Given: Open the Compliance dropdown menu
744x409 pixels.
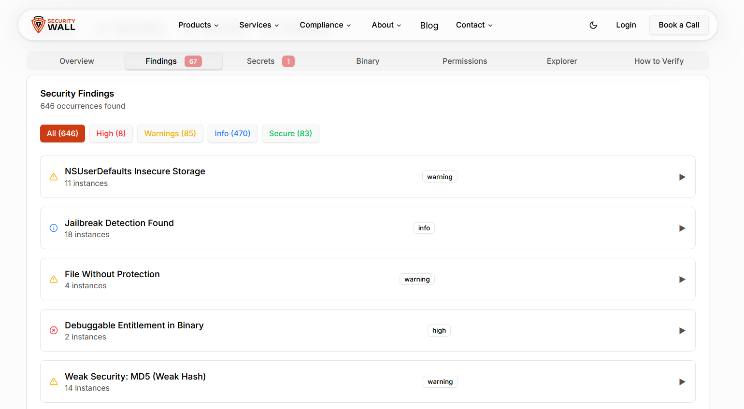Looking at the screenshot, I should click(325, 25).
